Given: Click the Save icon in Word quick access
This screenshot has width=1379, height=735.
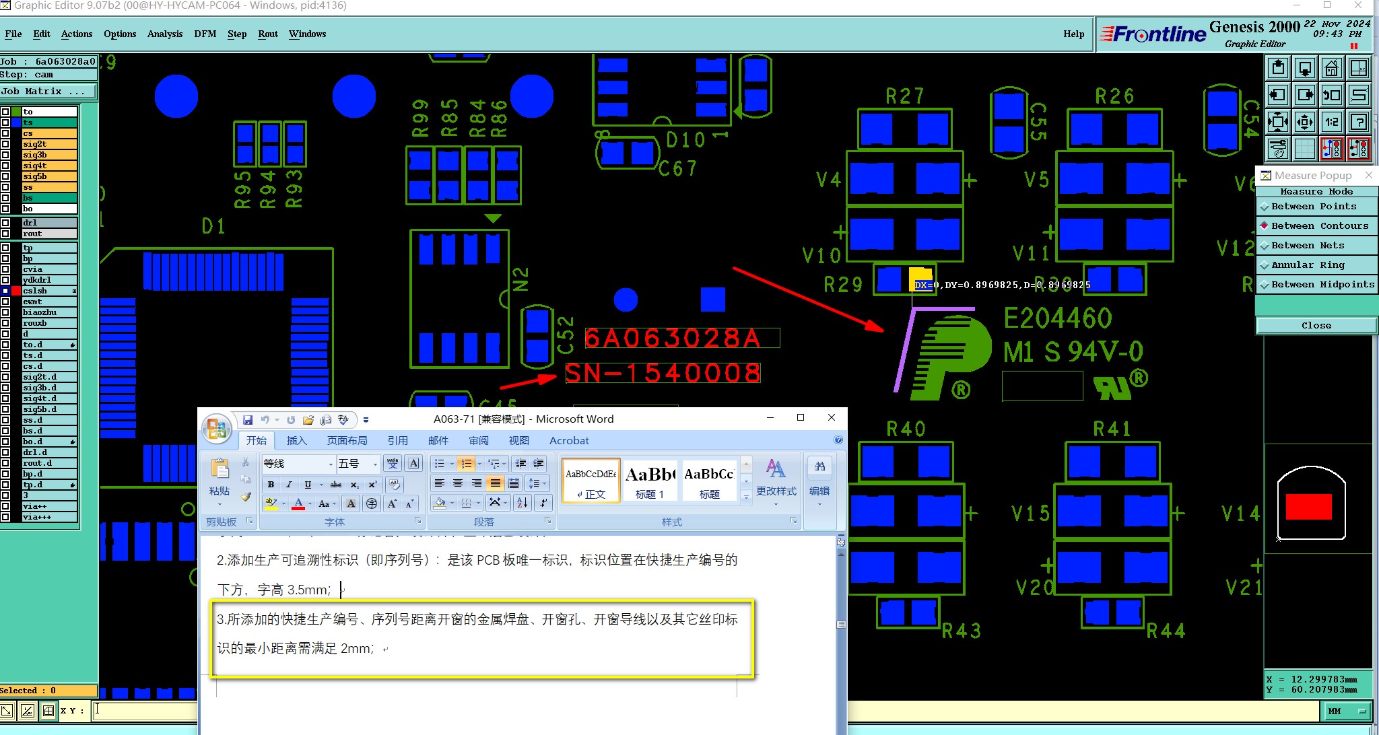Looking at the screenshot, I should [248, 420].
